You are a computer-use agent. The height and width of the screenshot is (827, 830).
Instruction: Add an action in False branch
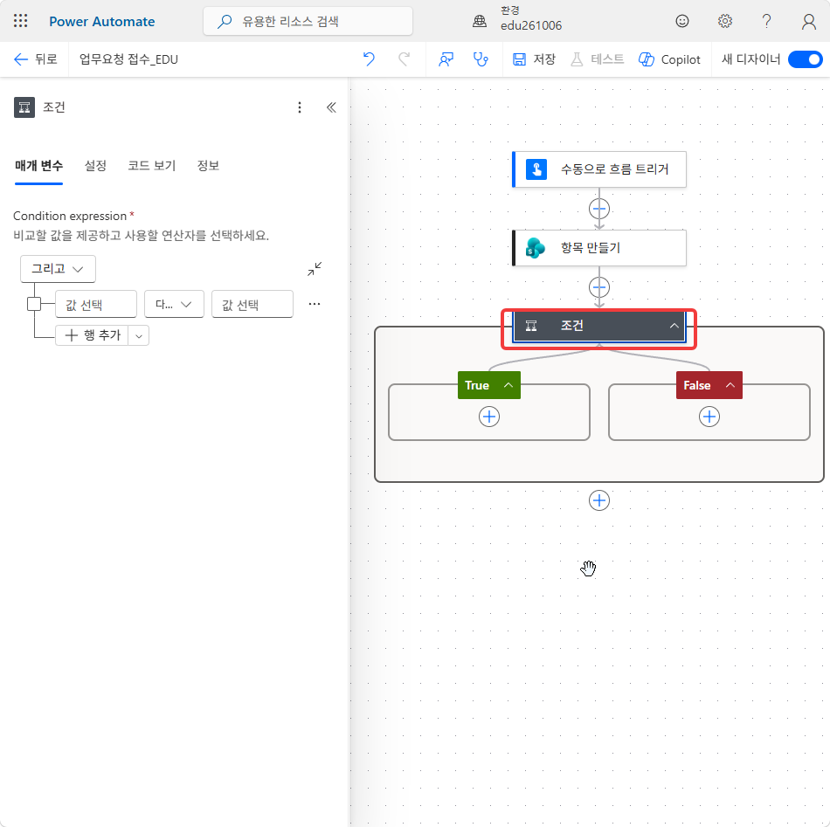click(709, 417)
